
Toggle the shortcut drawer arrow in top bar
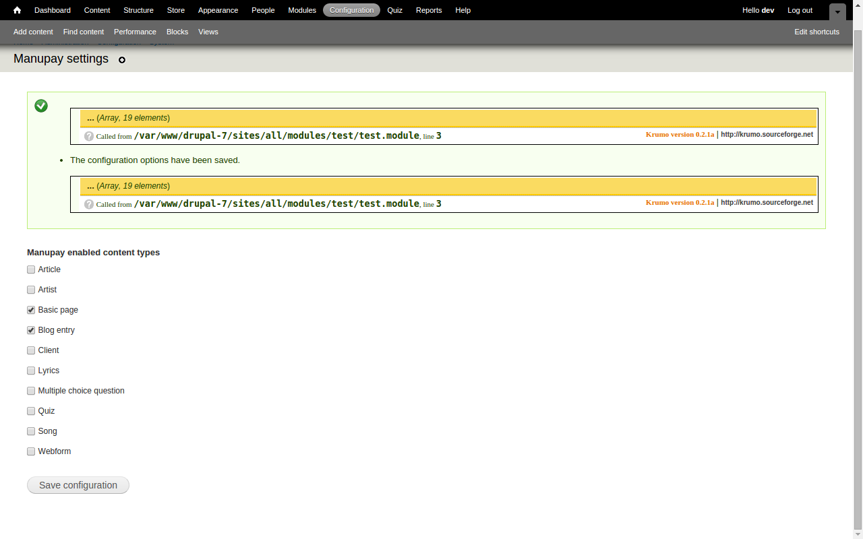[837, 12]
